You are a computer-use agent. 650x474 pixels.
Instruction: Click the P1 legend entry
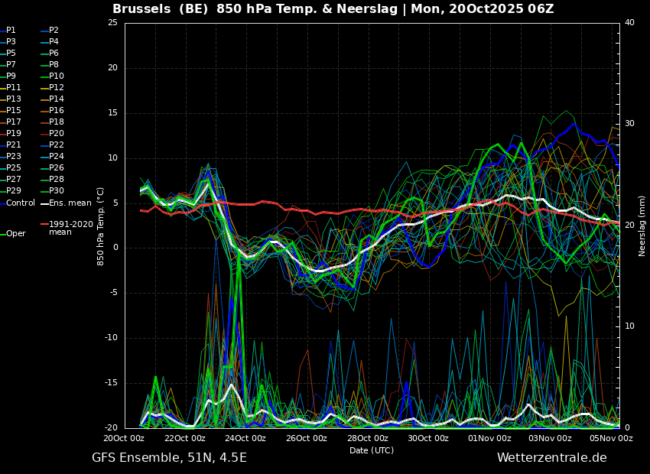click(x=8, y=31)
